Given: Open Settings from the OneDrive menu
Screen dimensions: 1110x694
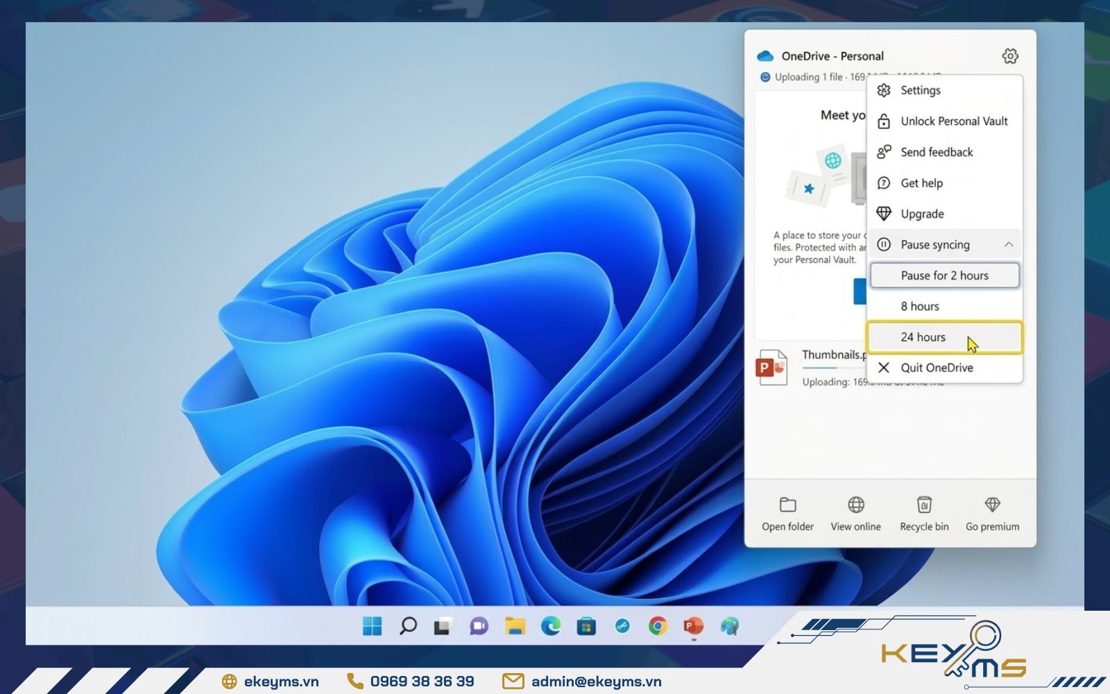Looking at the screenshot, I should click(x=921, y=90).
